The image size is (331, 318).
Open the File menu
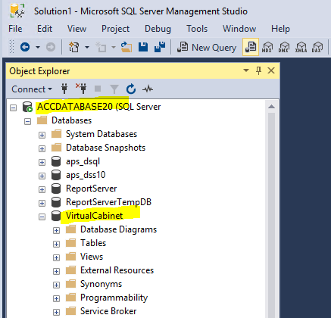point(15,29)
